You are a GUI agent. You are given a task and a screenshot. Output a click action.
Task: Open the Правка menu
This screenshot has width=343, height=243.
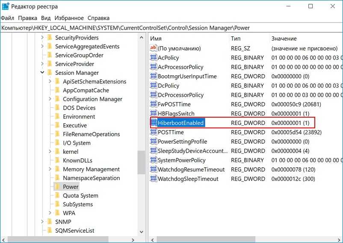(28, 18)
